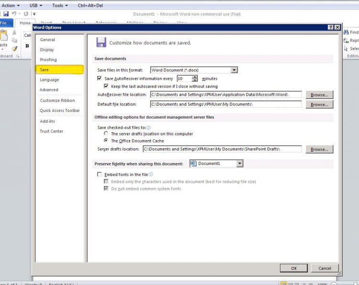Click Browse for Server drafts location
The image size is (359, 285).
(x=319, y=149)
